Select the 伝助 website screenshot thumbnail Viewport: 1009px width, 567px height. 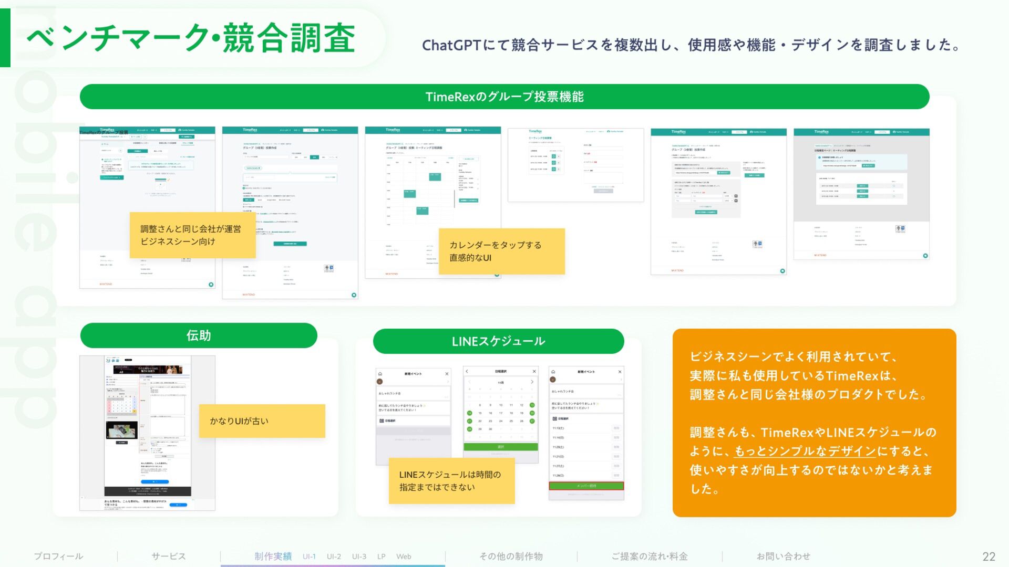point(147,433)
